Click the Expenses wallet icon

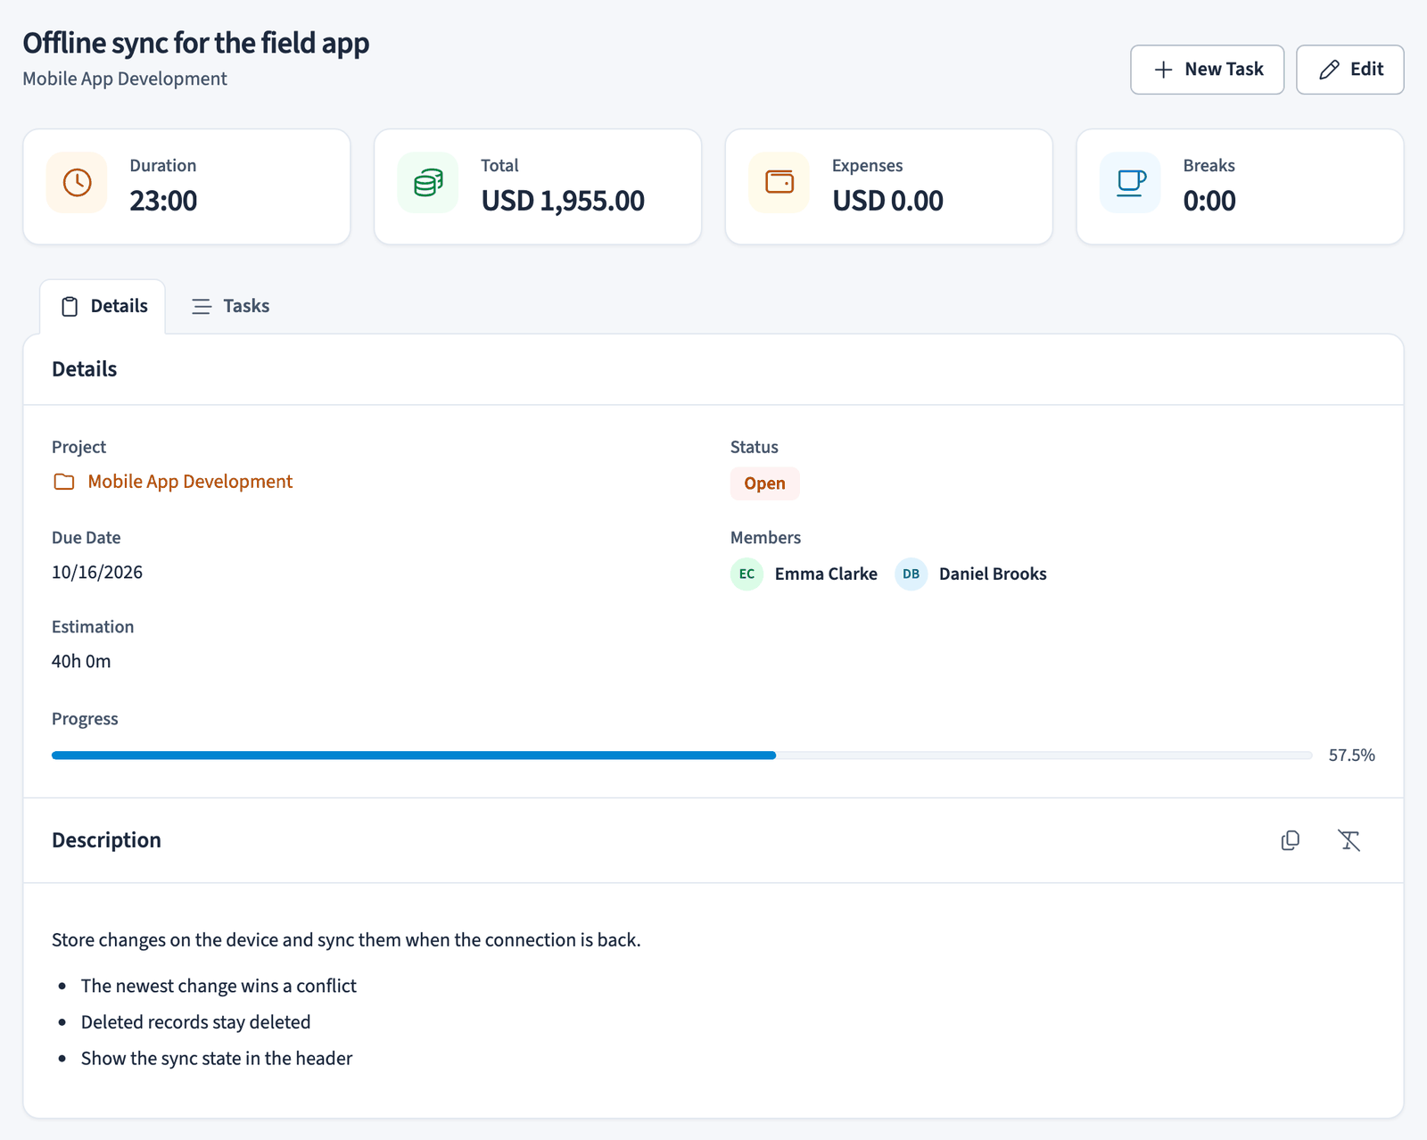(x=779, y=182)
